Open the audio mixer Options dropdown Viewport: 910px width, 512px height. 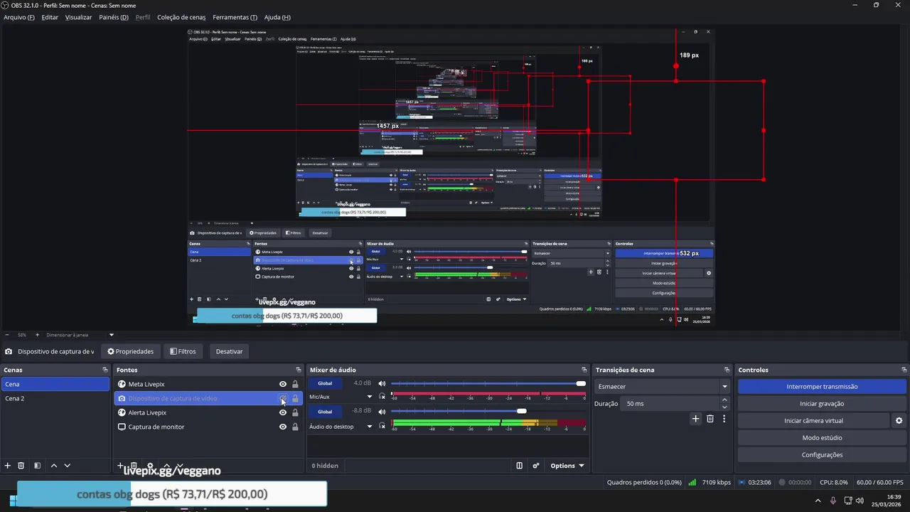pyautogui.click(x=567, y=466)
